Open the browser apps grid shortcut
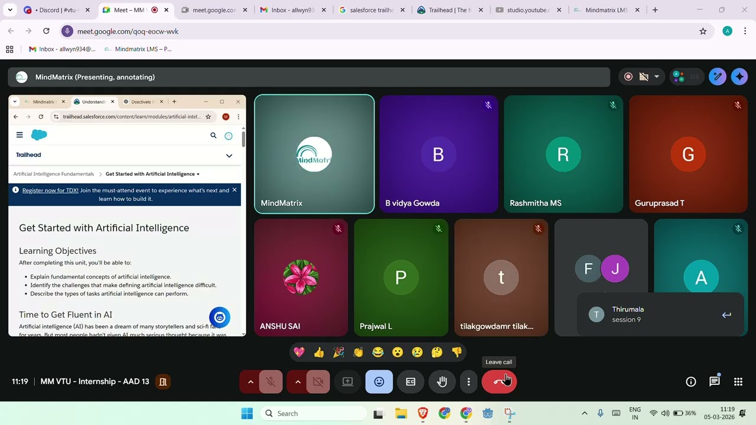Screen dimensions: 756x425 (x=9, y=49)
